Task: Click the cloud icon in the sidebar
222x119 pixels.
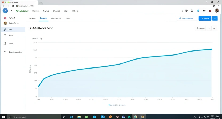Action: (x=5, y=52)
